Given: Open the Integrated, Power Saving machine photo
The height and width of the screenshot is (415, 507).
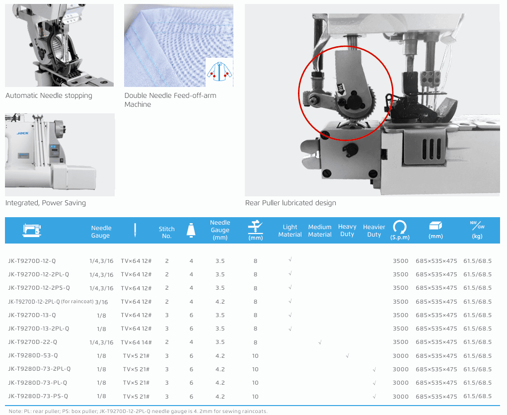Looking at the screenshot, I should (x=60, y=155).
